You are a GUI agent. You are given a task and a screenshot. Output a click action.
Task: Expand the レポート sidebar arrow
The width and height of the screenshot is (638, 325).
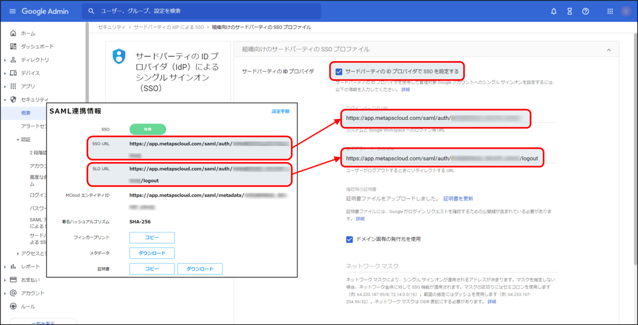point(5,266)
